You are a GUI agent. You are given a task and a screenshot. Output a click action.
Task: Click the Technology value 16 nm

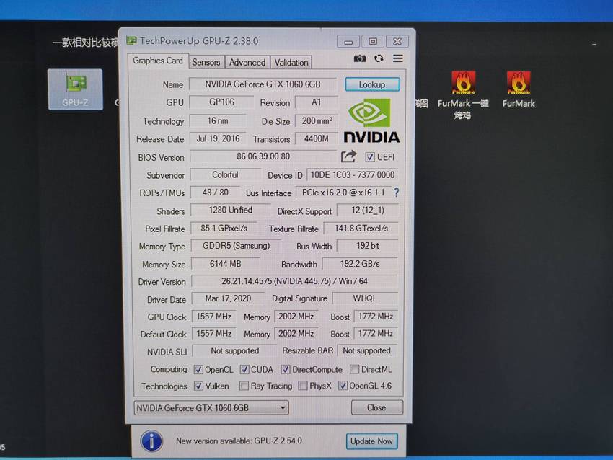pyautogui.click(x=218, y=121)
